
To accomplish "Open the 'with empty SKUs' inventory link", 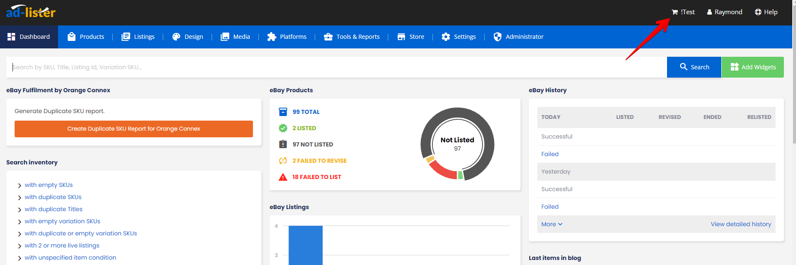I will pos(48,185).
